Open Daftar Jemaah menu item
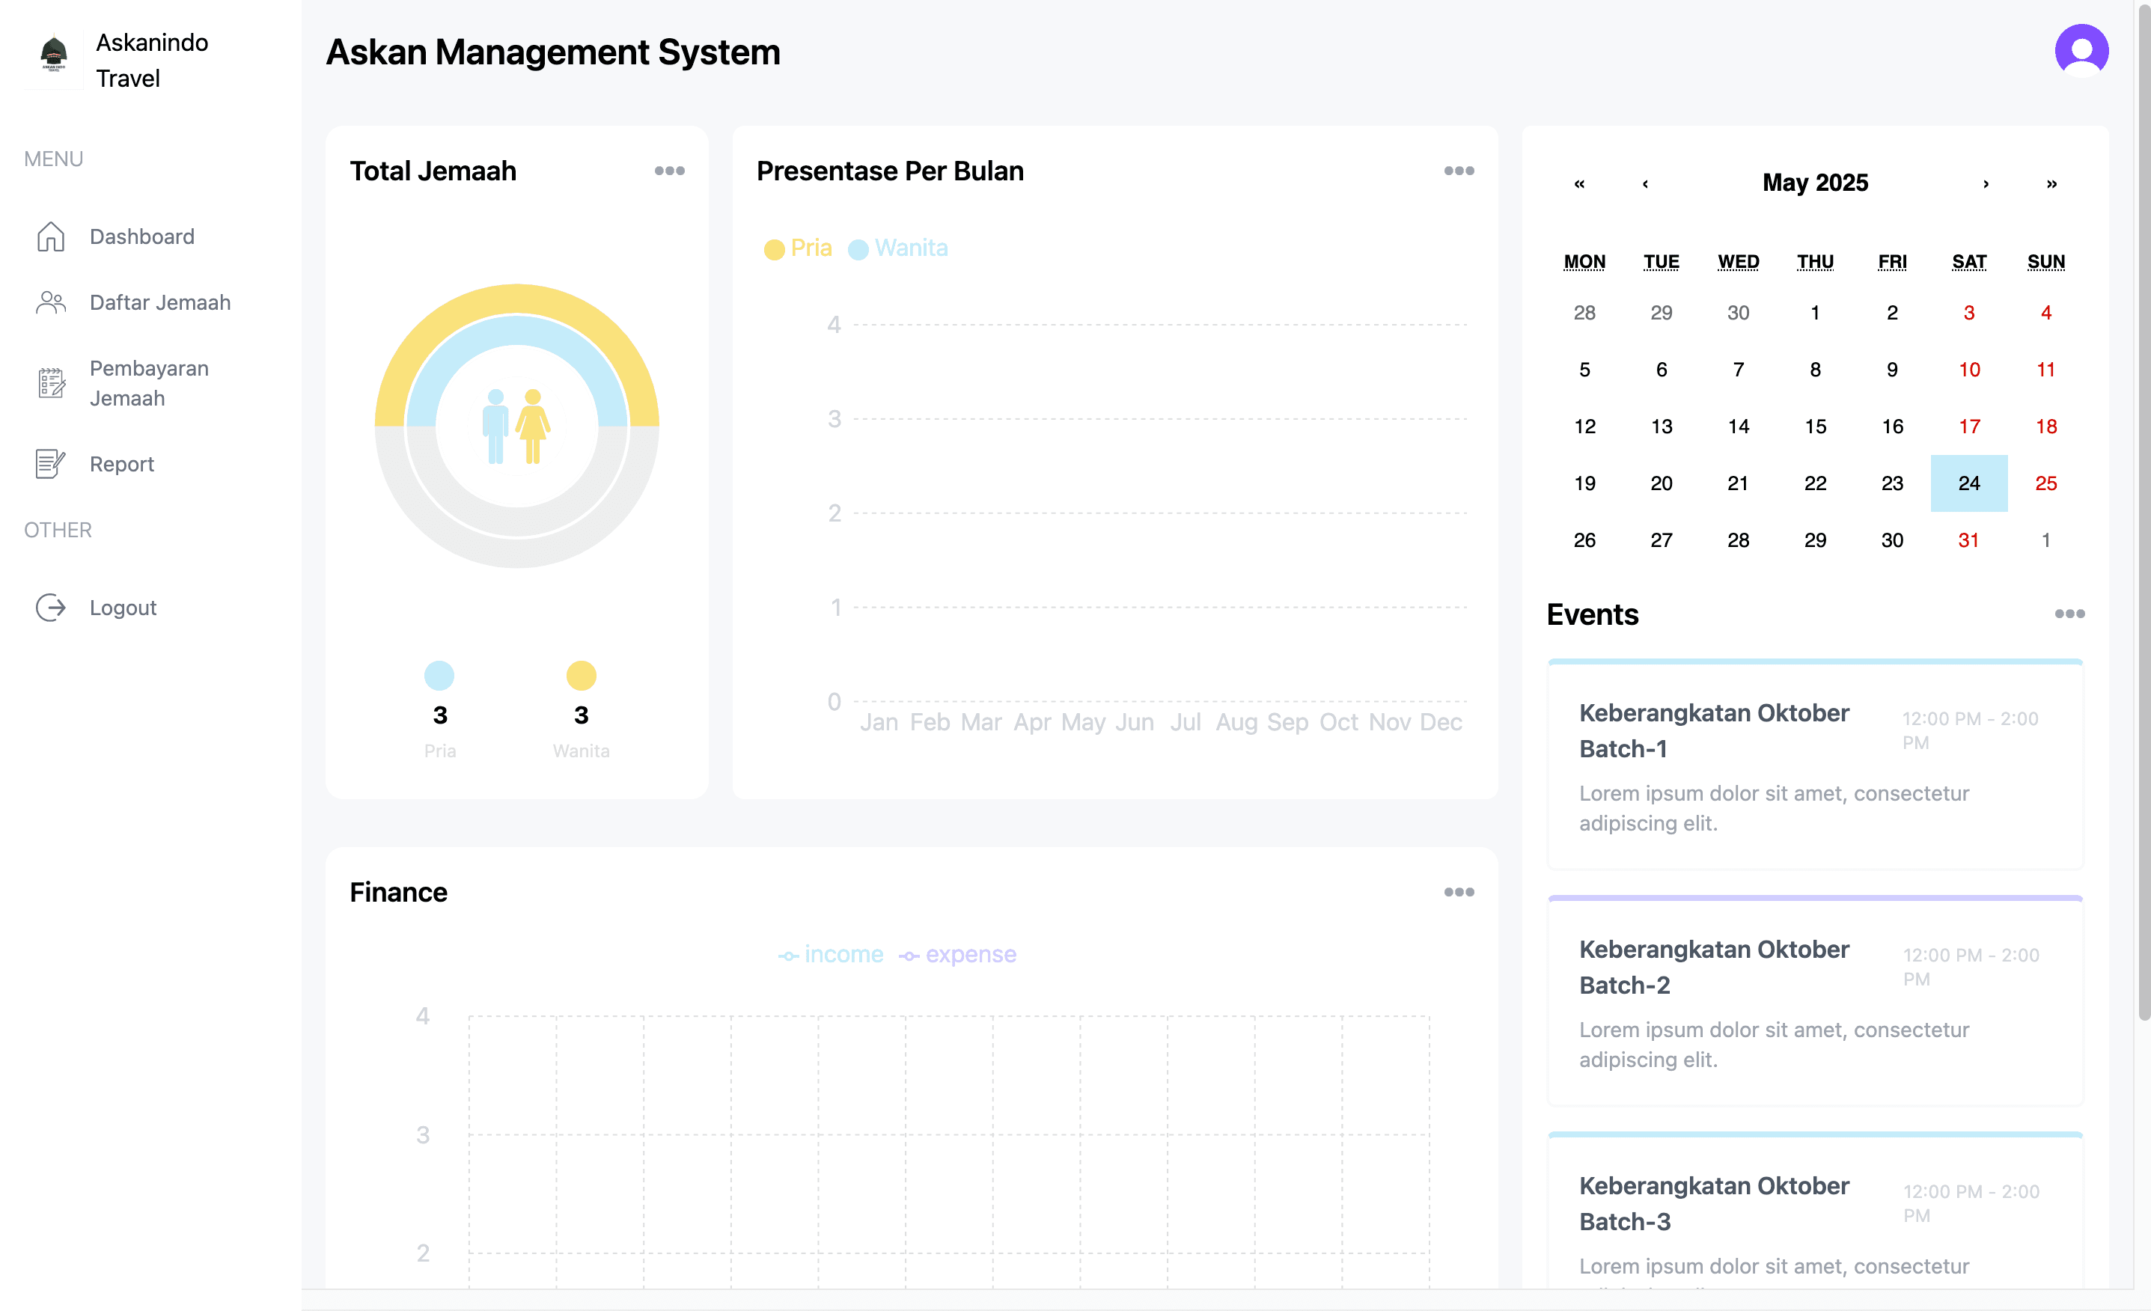2151x1311 pixels. point(159,303)
